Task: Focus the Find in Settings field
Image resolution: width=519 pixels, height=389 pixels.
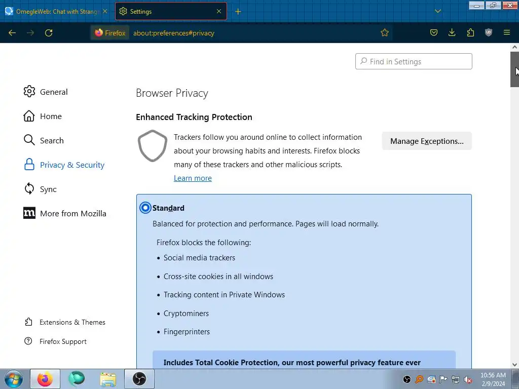Action: (x=414, y=61)
